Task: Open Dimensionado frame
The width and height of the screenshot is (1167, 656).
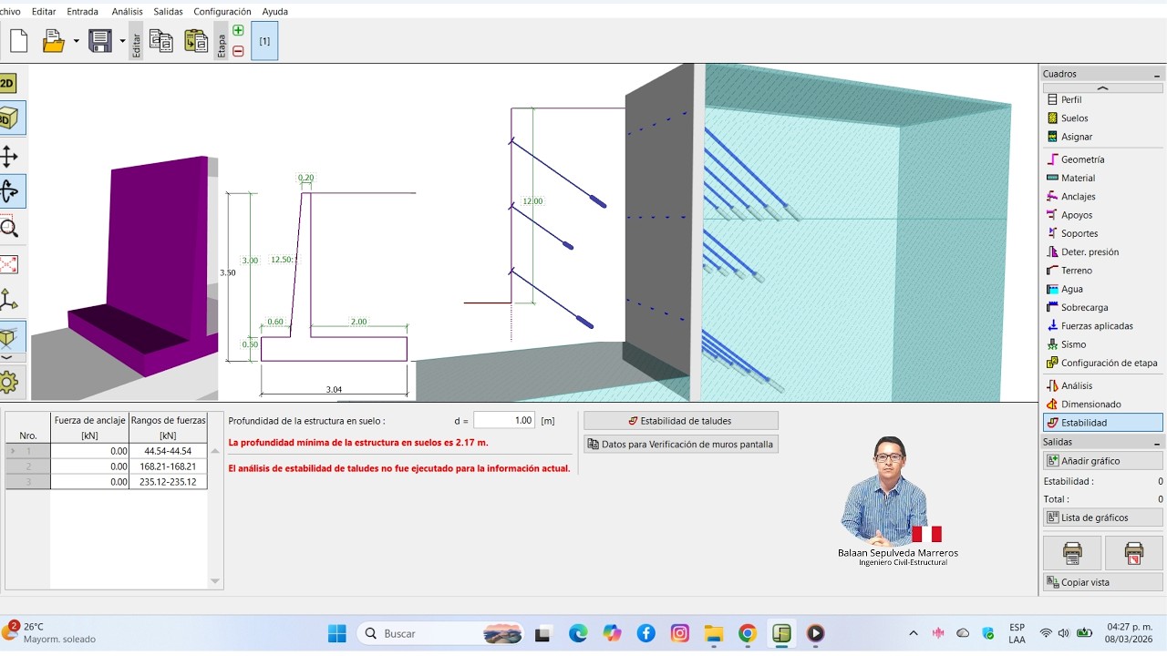Action: click(1103, 404)
